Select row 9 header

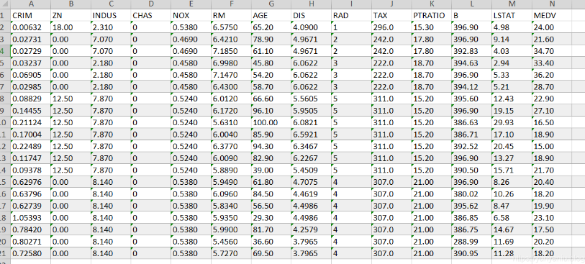tap(5, 111)
